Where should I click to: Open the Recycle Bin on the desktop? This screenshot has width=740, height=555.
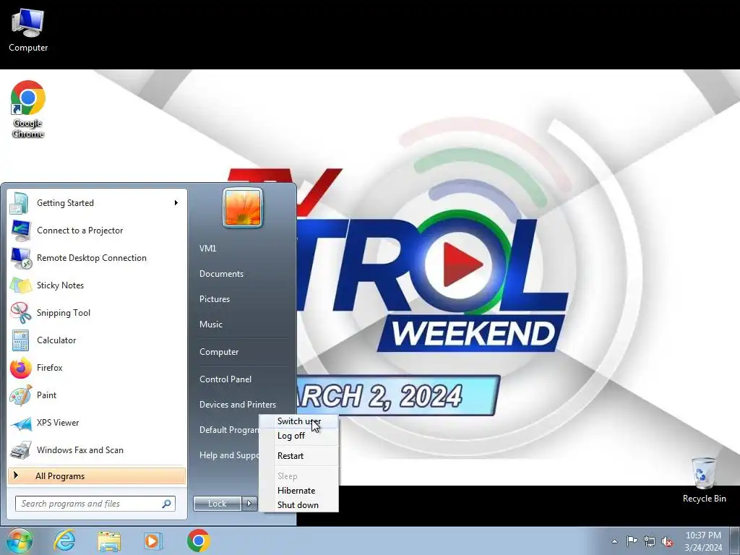coord(704,481)
